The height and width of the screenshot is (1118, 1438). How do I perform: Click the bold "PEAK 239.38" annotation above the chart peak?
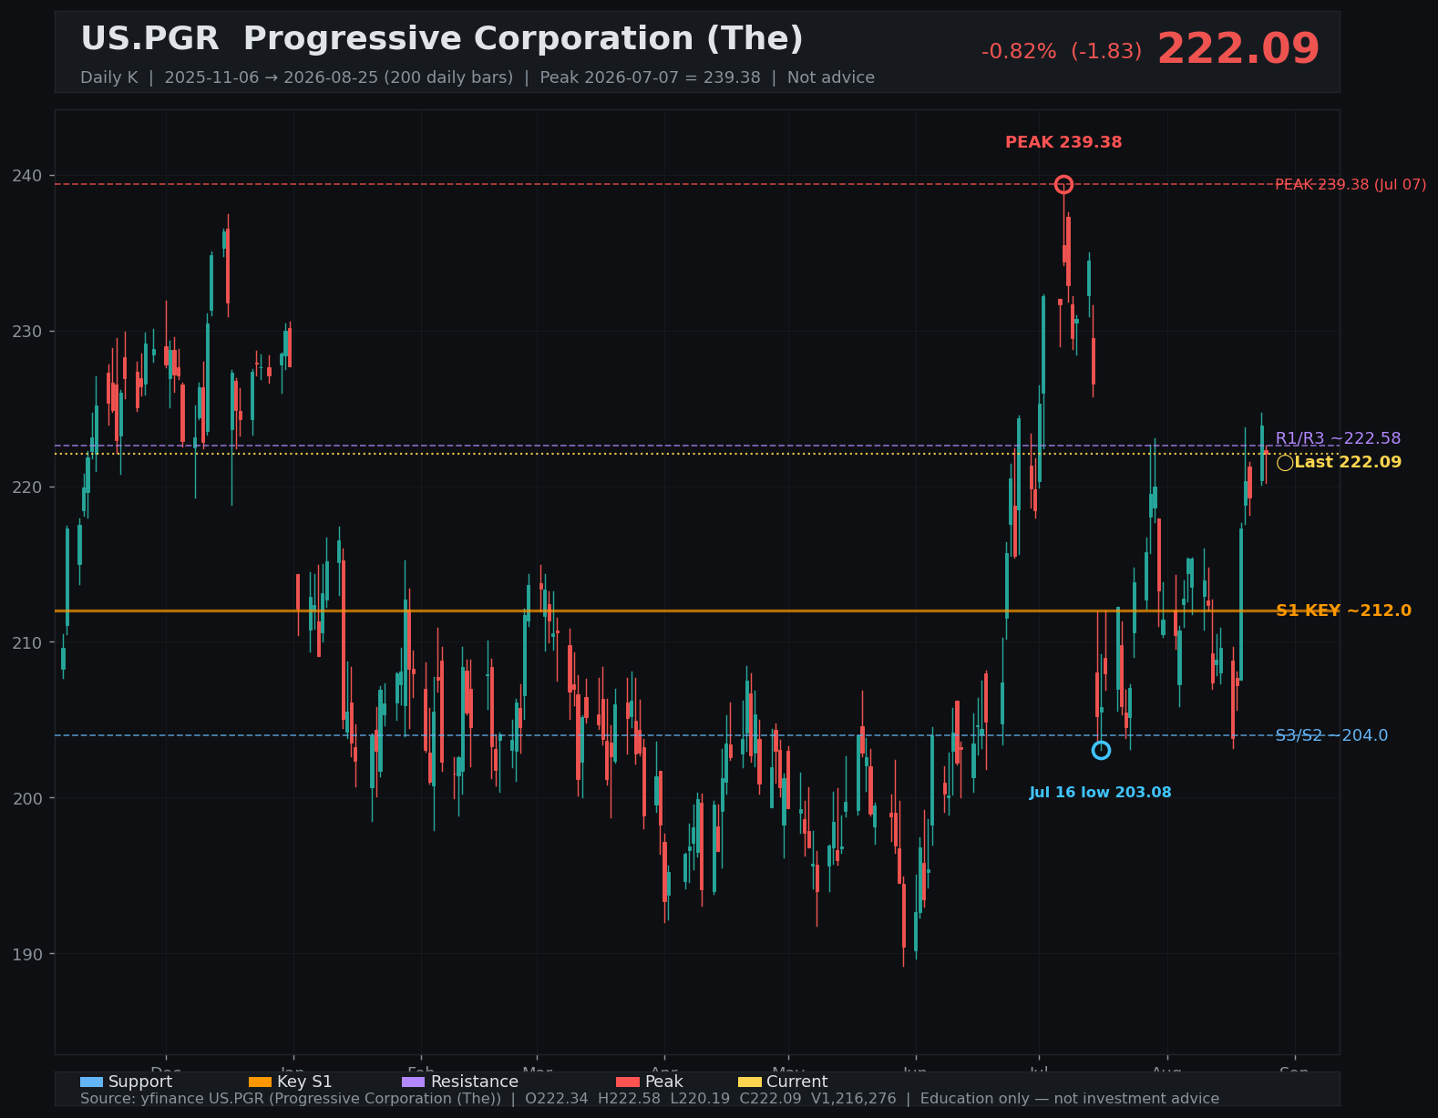coord(1063,142)
